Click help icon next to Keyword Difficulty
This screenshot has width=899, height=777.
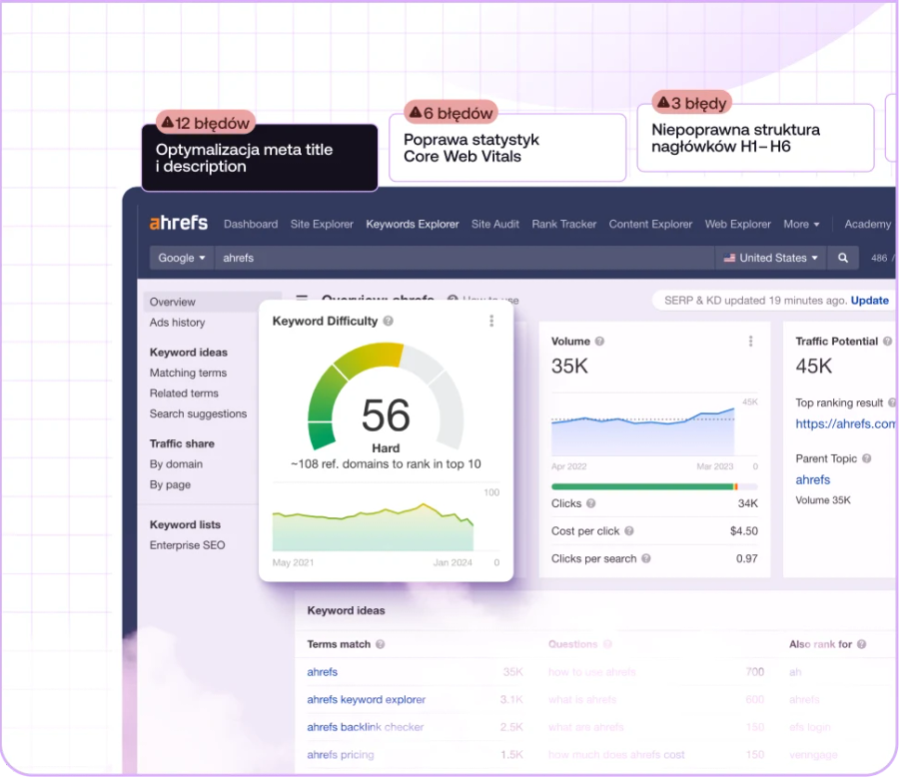389,322
